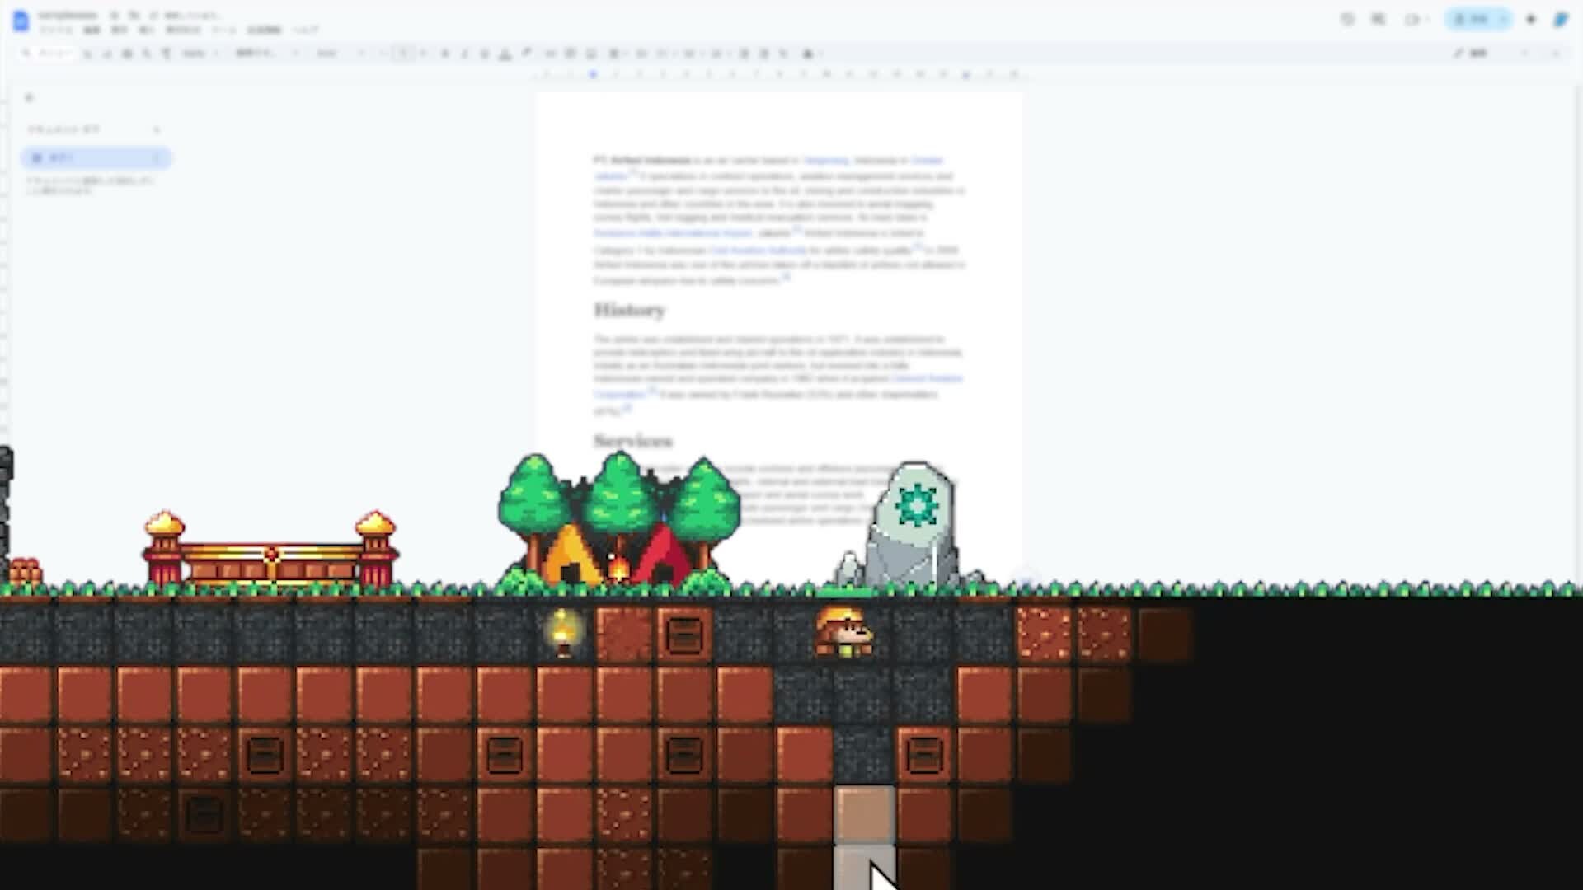Screen dimensions: 1583x890
Task: Open the comments panel icon
Action: click(1379, 19)
